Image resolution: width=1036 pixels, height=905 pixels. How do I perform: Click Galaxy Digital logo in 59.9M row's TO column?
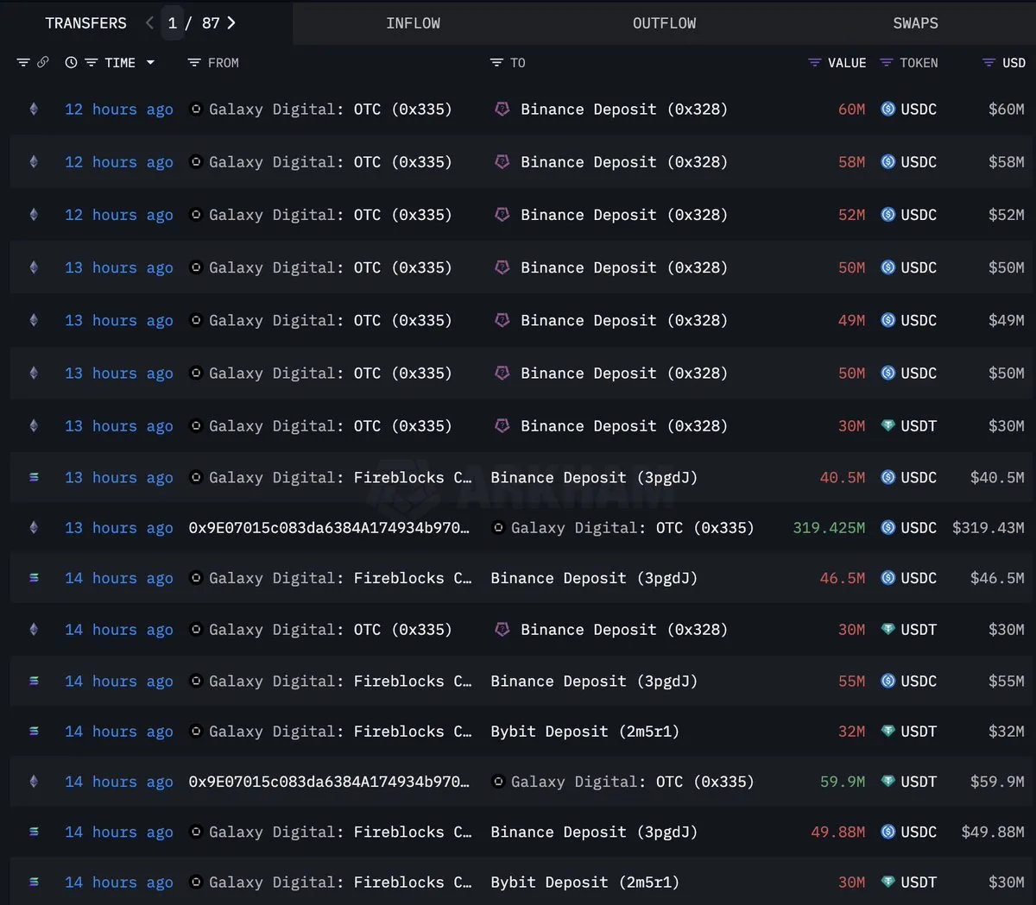498,782
